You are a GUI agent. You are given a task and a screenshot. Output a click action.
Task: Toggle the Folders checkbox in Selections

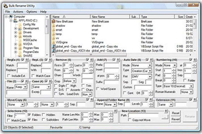29,114
